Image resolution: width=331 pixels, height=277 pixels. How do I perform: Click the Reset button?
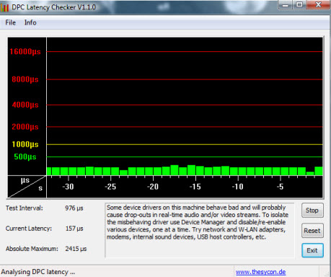(x=312, y=231)
